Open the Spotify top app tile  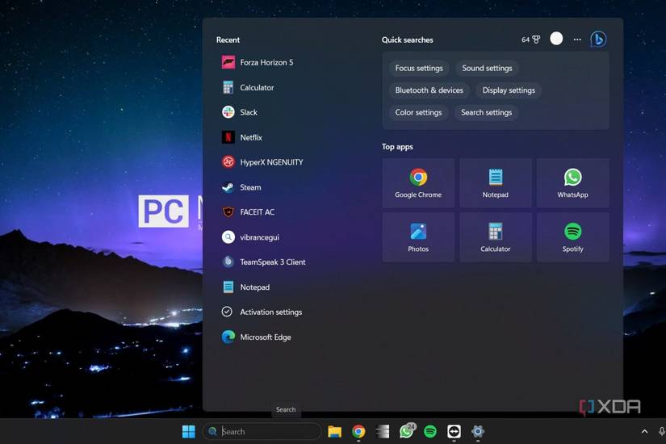coord(572,237)
